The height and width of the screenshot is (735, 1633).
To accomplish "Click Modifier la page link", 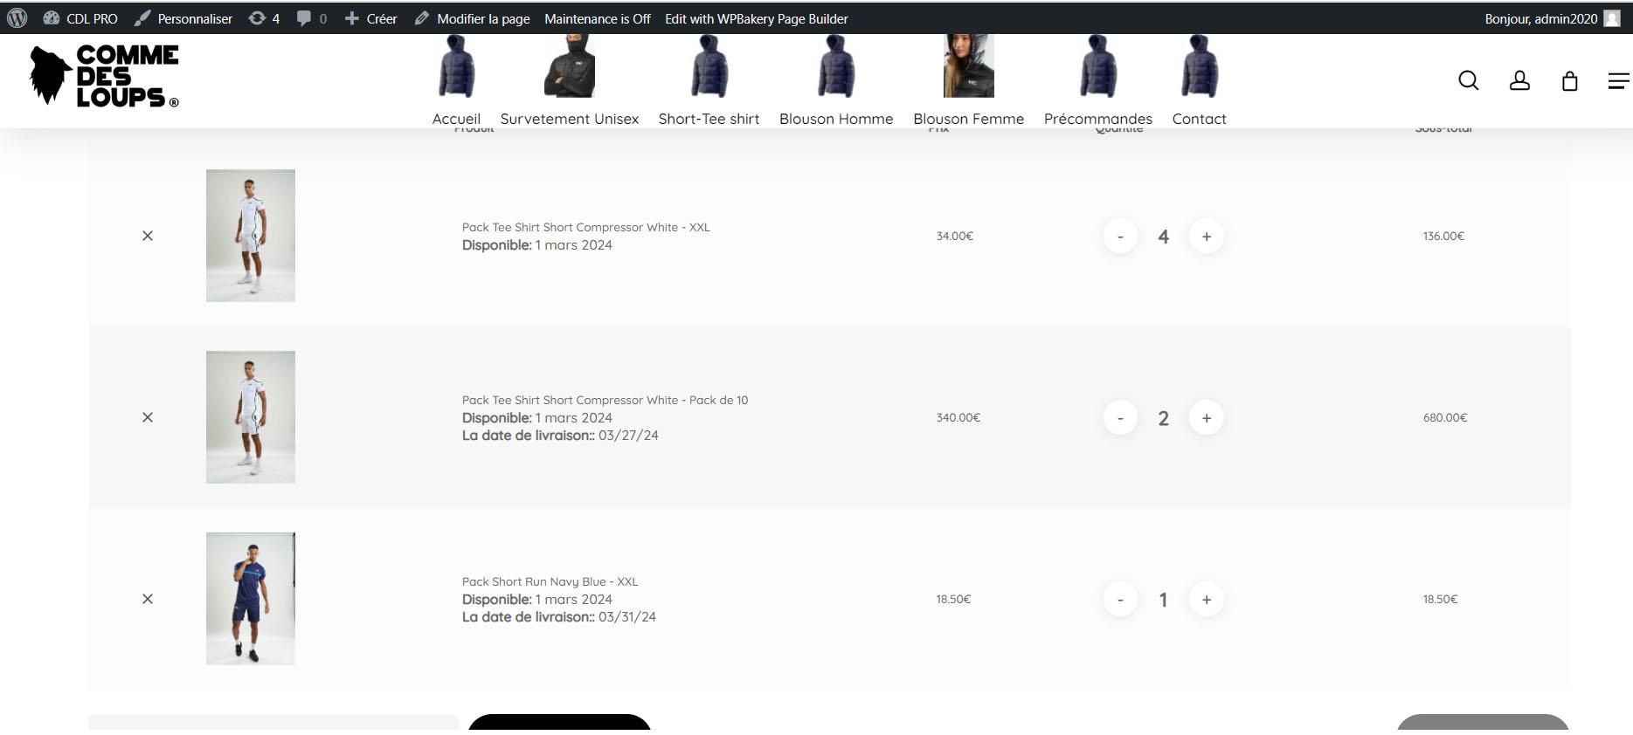I will 472,18.
